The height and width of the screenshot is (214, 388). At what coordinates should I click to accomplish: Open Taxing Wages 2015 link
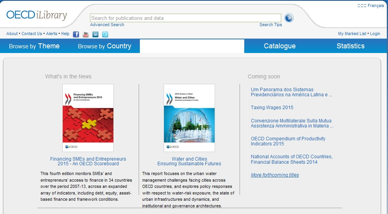tap(272, 108)
